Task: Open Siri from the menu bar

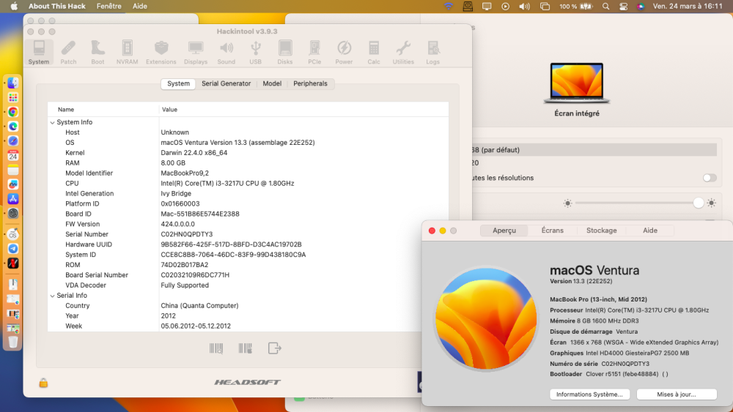Action: coord(641,7)
